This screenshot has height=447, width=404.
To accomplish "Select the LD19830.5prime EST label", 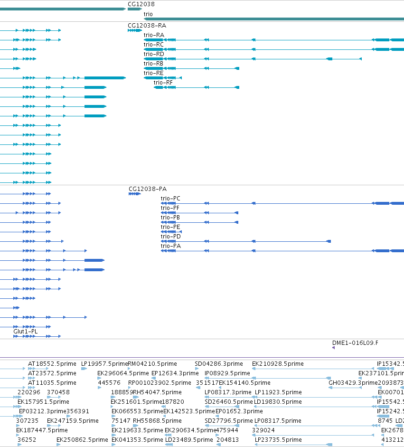I will (x=278, y=402).
